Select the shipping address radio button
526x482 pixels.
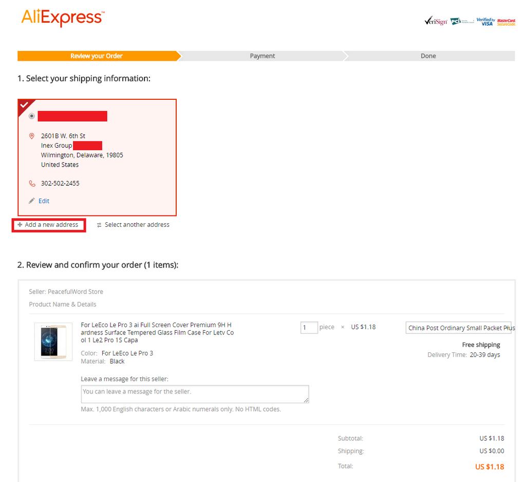tap(32, 116)
